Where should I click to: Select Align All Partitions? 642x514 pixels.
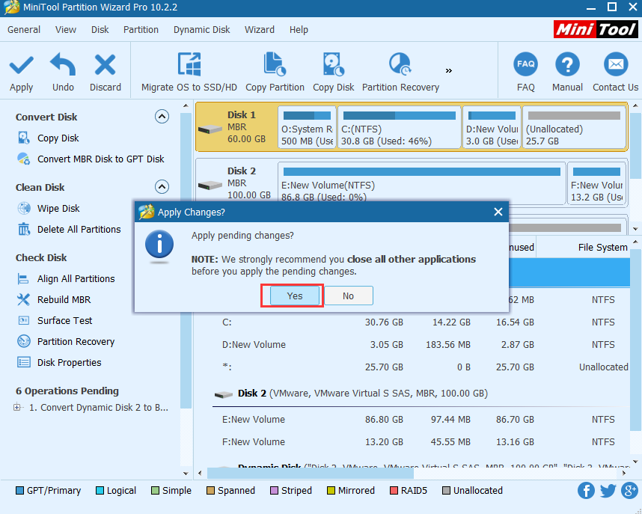click(76, 279)
